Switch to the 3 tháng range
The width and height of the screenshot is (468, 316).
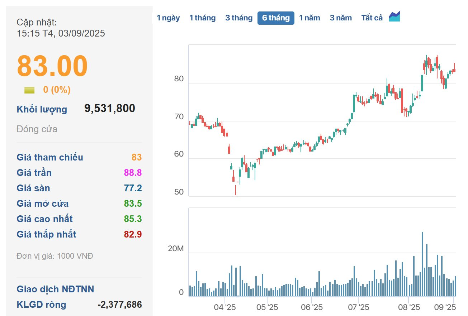click(239, 18)
